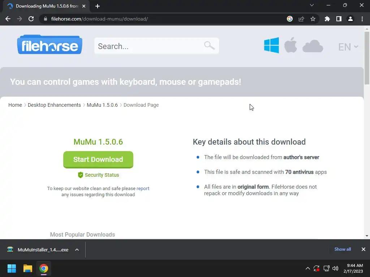Expand the MuMuInstaller download options chevron

pos(77,250)
